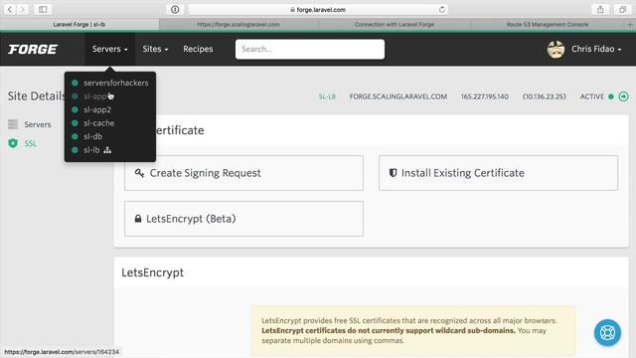Click the FORGE.SCALINGLARAVEL.COM site name
This screenshot has height=358, width=636.
click(398, 96)
